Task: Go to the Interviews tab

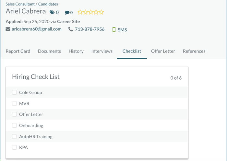Action: pyautogui.click(x=102, y=51)
